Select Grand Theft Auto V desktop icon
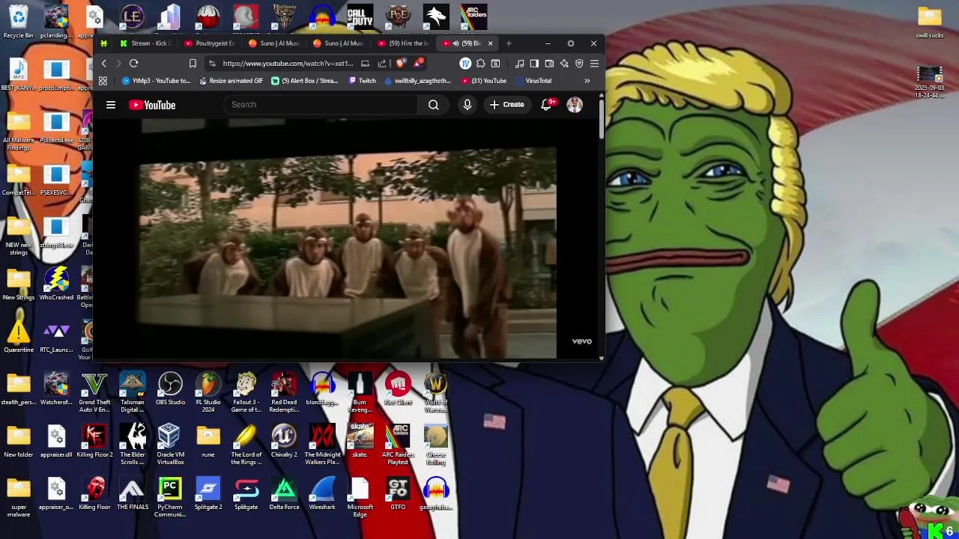This screenshot has height=539, width=959. 94,392
